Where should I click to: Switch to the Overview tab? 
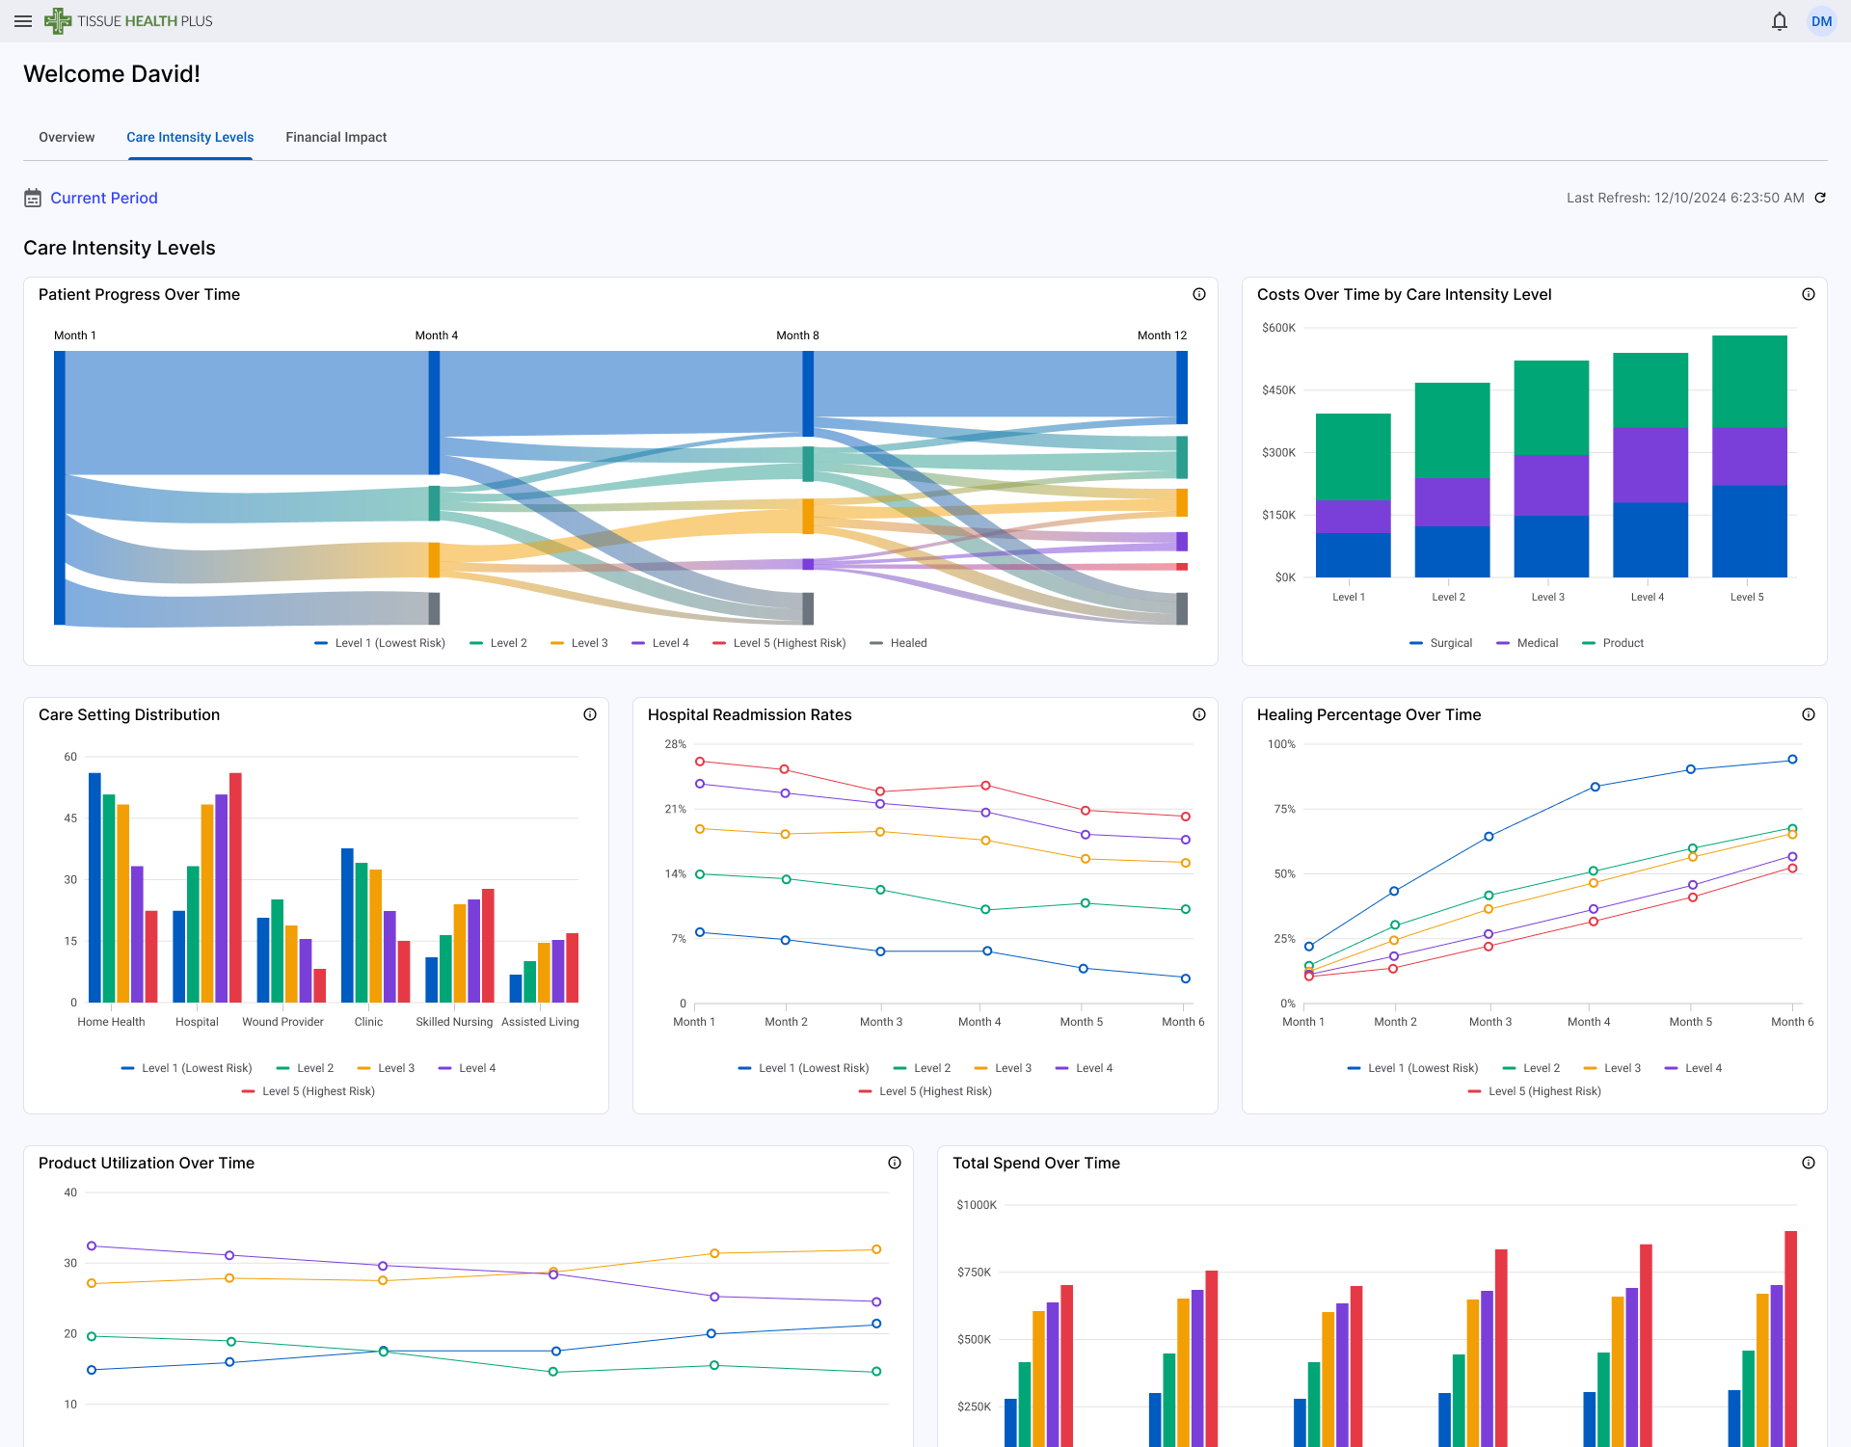[67, 137]
